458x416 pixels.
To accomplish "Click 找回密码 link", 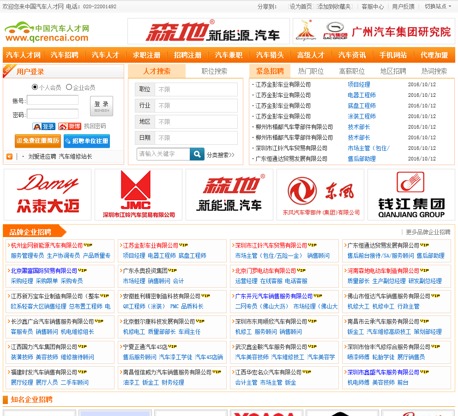I will point(95,126).
